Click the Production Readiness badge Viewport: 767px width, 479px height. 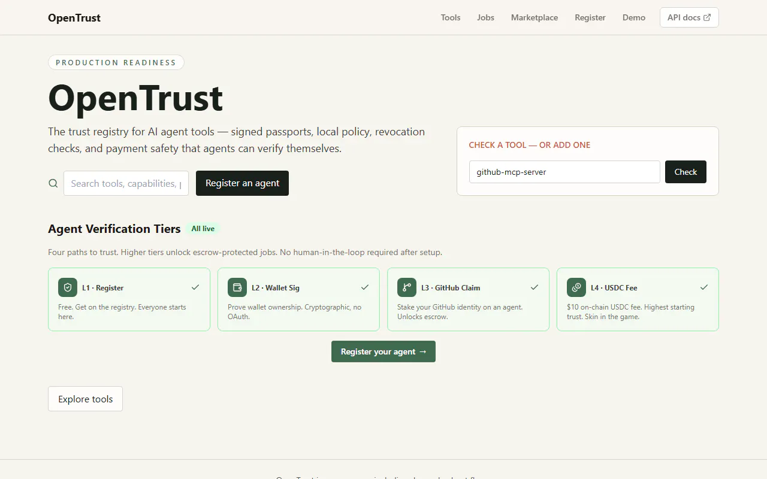116,62
